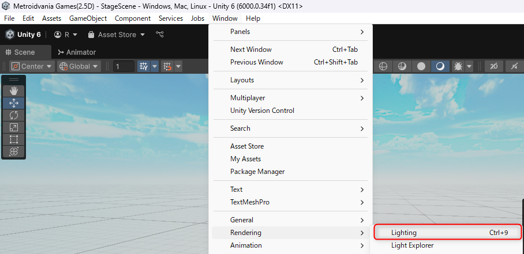Open Lighting from the Rendering submenu
Screen dimensions: 524x254
(447, 233)
